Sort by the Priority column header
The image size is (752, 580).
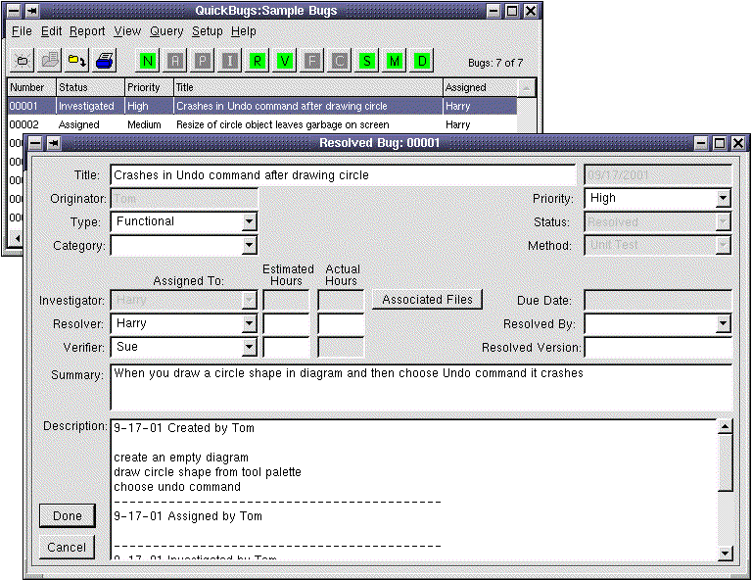click(x=149, y=87)
